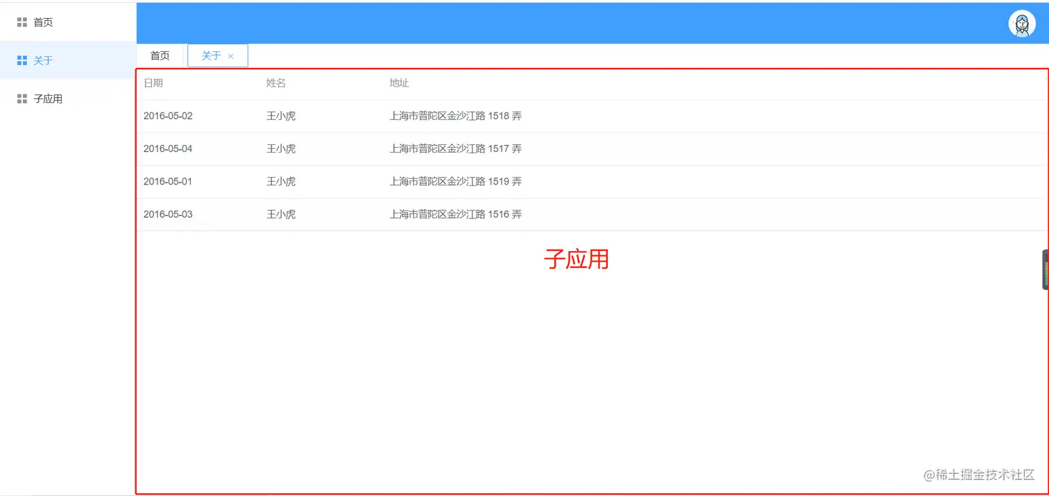Viewport: 1049px width, 496px height.
Task: Click address 上海市普陀区金沙江路 1516 弄
Action: point(456,214)
